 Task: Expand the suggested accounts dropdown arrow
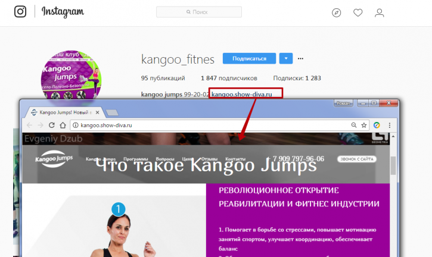click(286, 58)
